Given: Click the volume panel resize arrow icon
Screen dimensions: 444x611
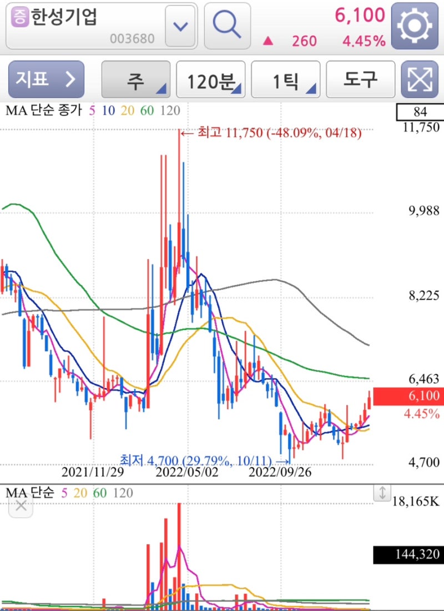Looking at the screenshot, I should [382, 493].
